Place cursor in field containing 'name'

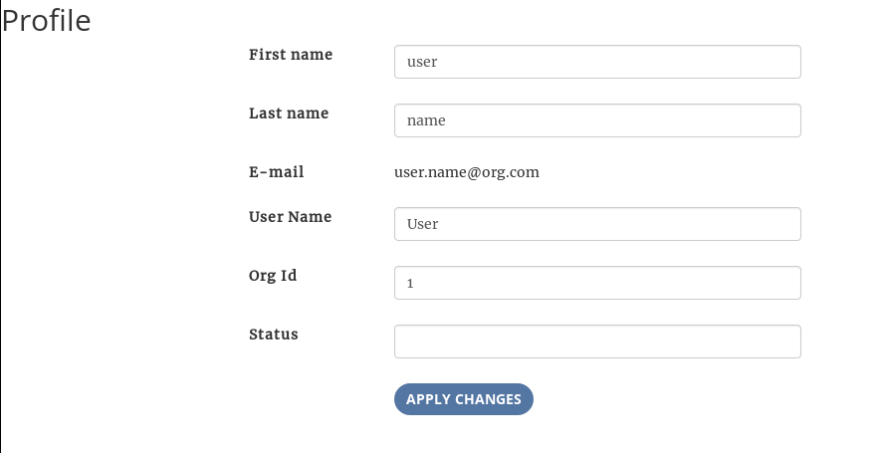[597, 120]
